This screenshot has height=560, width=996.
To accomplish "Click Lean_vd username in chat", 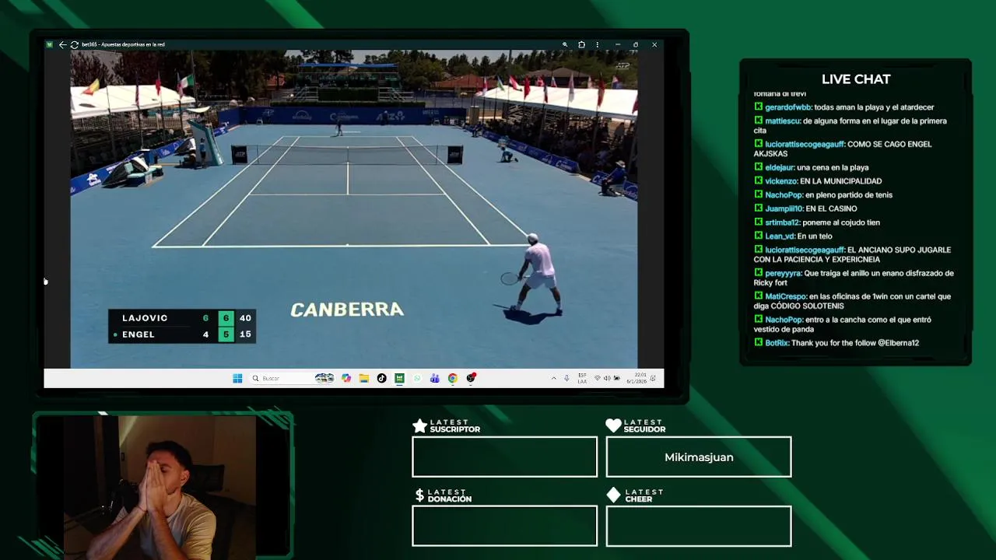I will 780,236.
